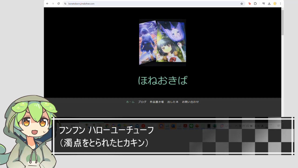Reload the page with the refresh icon
Viewport: 298px width, 168px height.
click(x=59, y=4)
